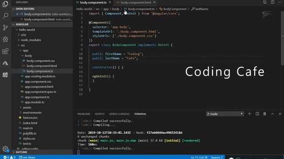284x159 pixels.
Task: Open the last activity bar extension icon
Action: pos(5,75)
